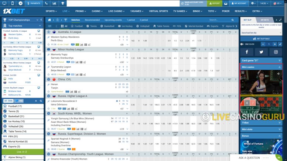Screen dimensions: 287x161
Task: Collapse the left sidebar with double arrow
Action: [x=41, y=20]
